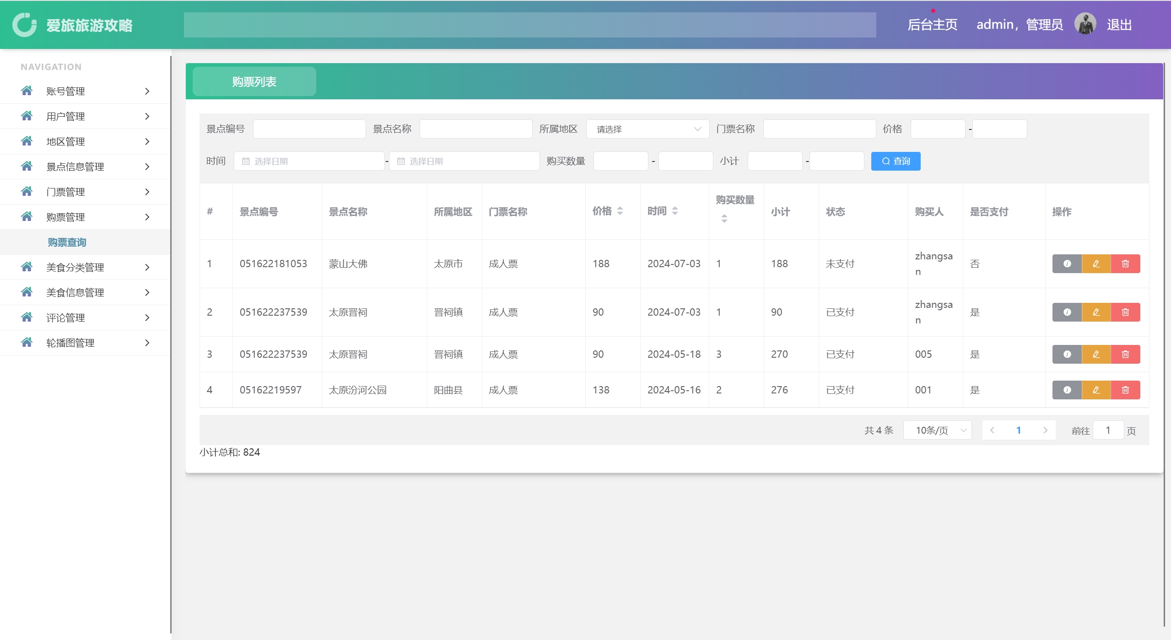Click the start date 选择日期 picker

[x=309, y=161]
